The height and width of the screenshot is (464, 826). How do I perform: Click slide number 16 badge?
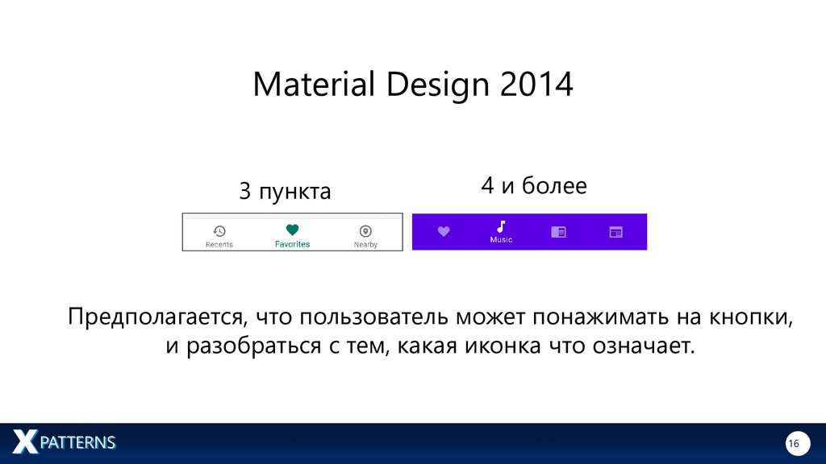(798, 444)
